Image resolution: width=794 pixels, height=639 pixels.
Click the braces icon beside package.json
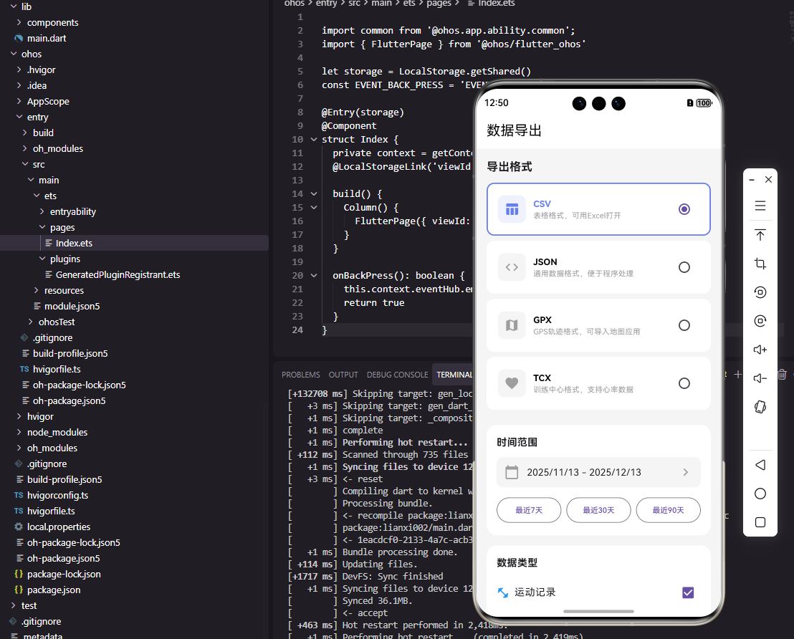(19, 590)
